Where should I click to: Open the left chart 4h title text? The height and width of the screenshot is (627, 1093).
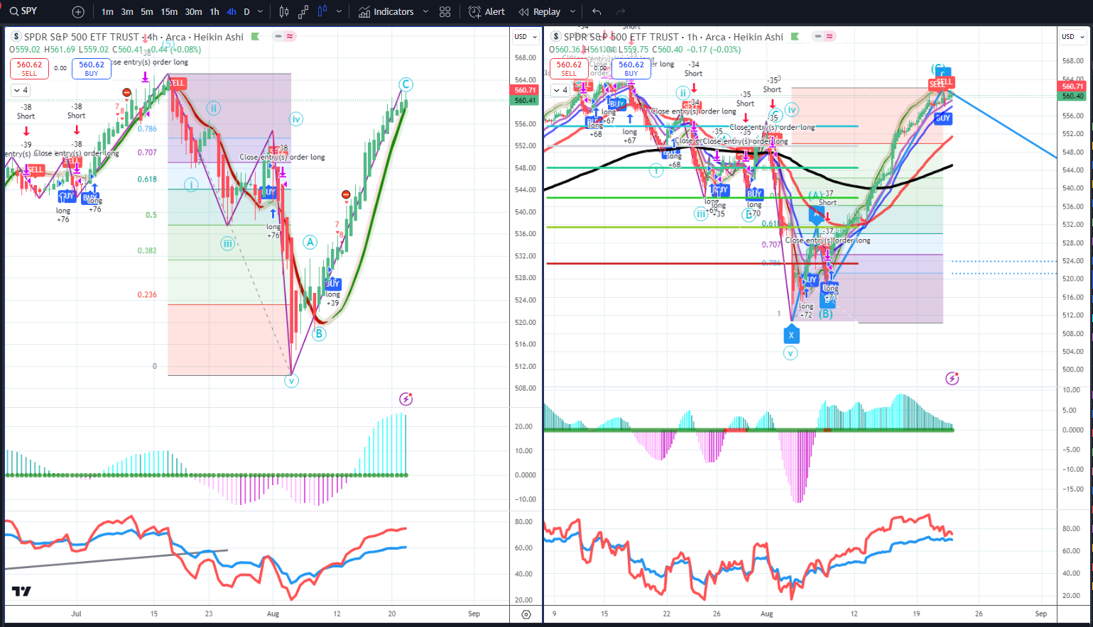pyautogui.click(x=134, y=37)
